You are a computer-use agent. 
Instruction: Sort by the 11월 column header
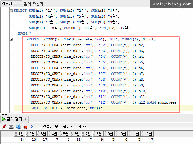click(x=134, y=134)
